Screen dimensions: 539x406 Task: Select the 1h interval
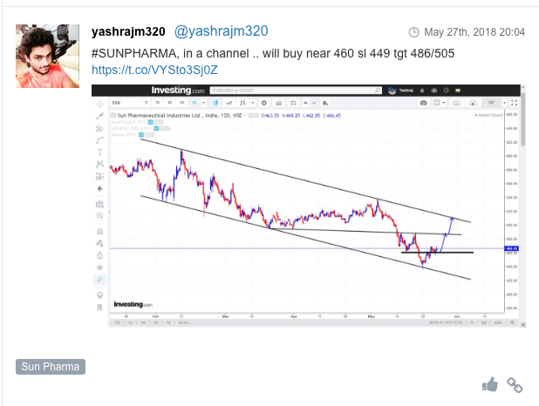pos(158,103)
